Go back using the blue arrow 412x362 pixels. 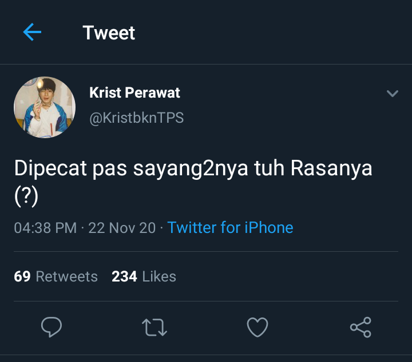click(x=32, y=32)
